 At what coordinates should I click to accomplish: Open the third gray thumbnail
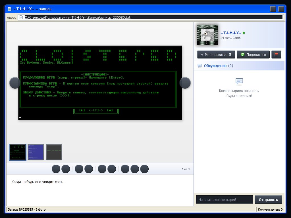54,152
